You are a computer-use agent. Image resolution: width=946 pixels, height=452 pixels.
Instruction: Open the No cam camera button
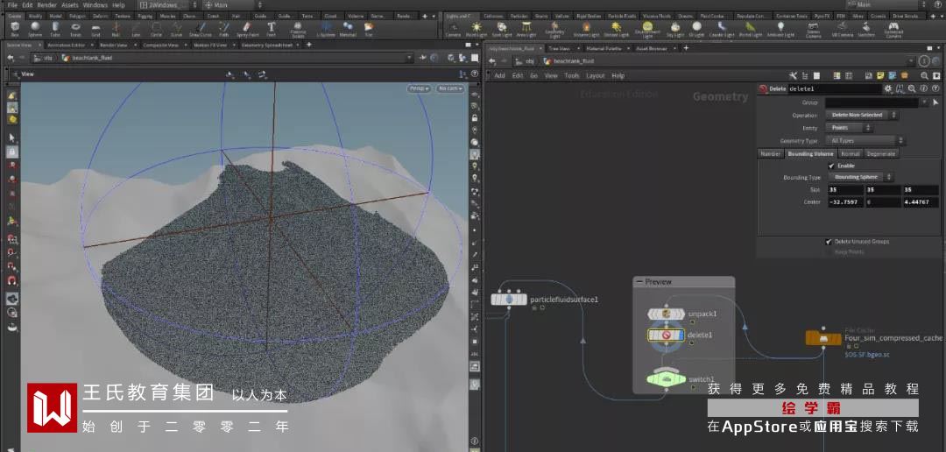[x=450, y=88]
